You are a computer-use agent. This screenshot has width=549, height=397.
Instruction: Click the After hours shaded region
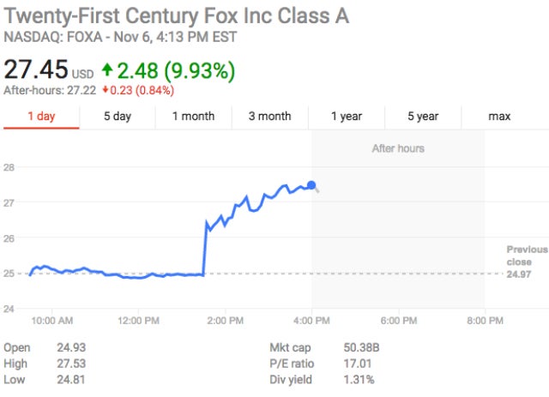[x=398, y=223]
